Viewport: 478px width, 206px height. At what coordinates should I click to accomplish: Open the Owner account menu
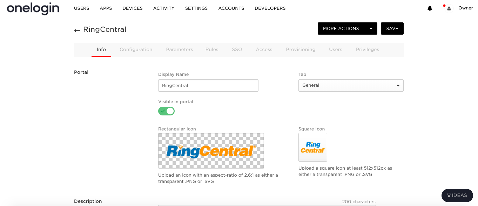tap(465, 8)
